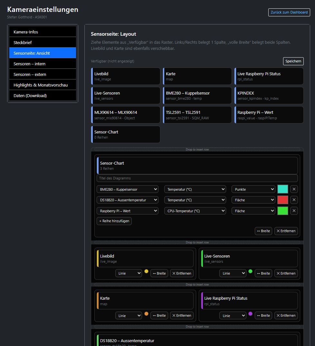The height and width of the screenshot is (346, 315).
Task: Remove the Raspberry Pi Wert chart row
Action: [294, 211]
